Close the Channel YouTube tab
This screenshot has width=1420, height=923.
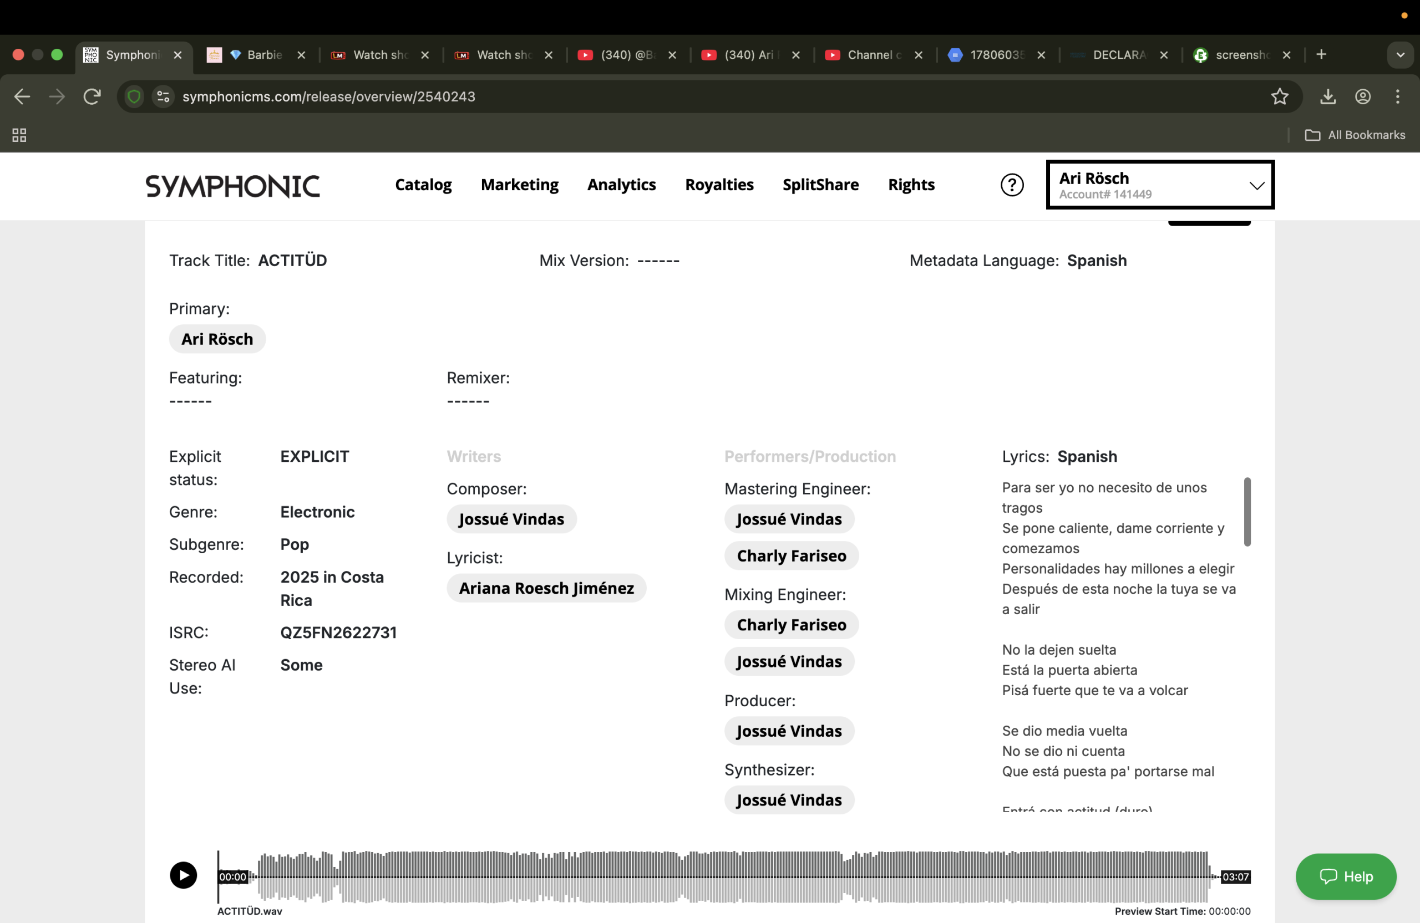pos(919,55)
